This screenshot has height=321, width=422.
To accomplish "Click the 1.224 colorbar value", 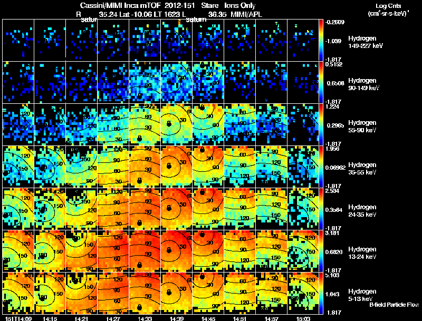I will click(332, 106).
